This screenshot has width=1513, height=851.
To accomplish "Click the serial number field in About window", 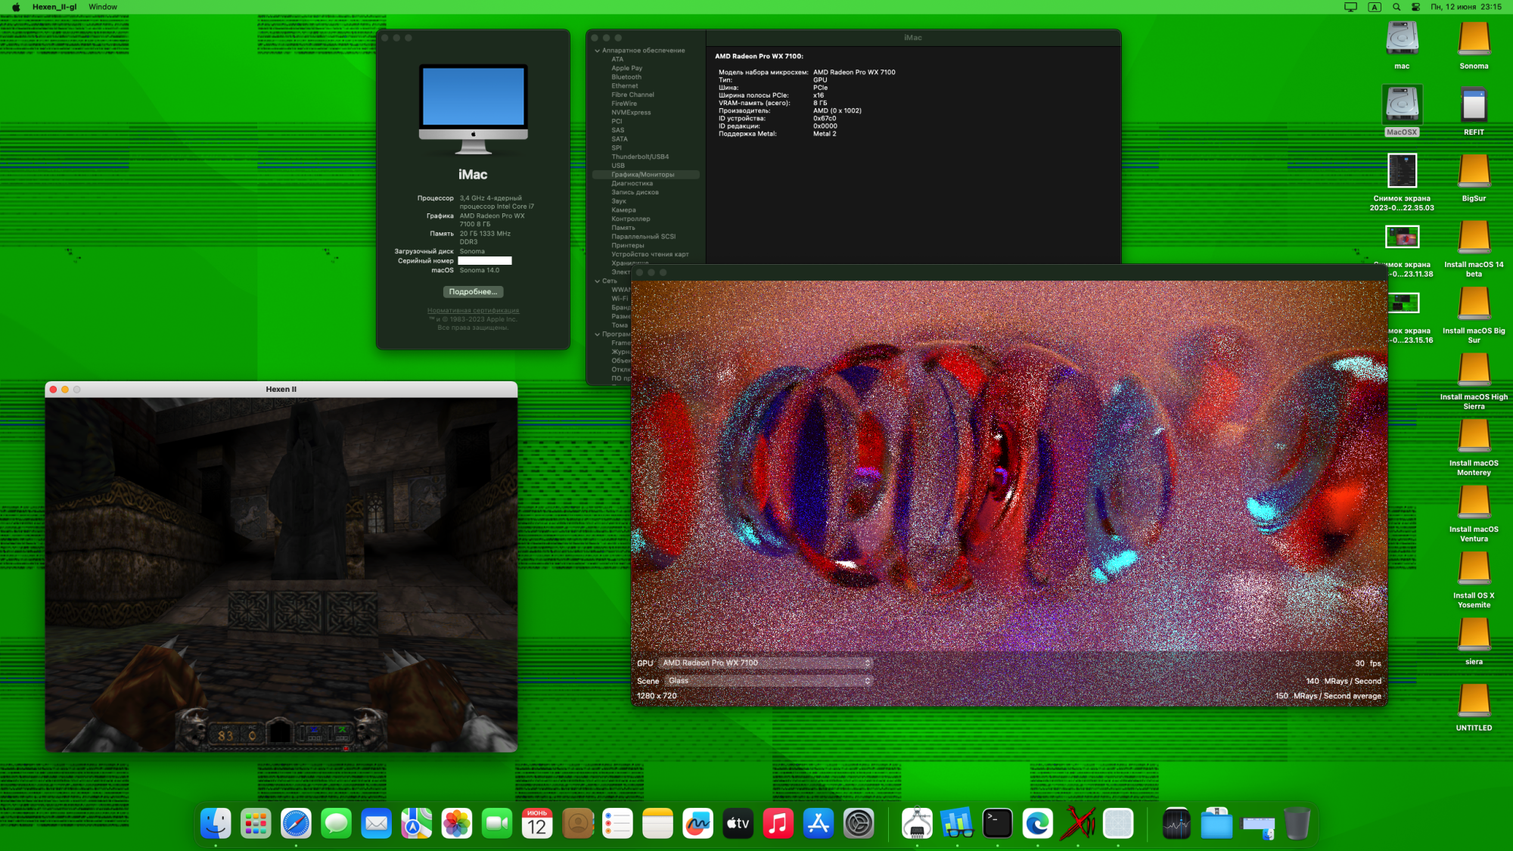I will [x=485, y=261].
